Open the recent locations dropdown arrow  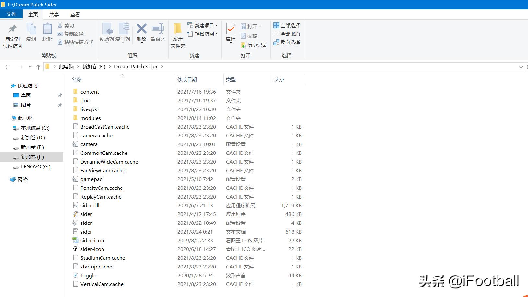click(x=30, y=67)
